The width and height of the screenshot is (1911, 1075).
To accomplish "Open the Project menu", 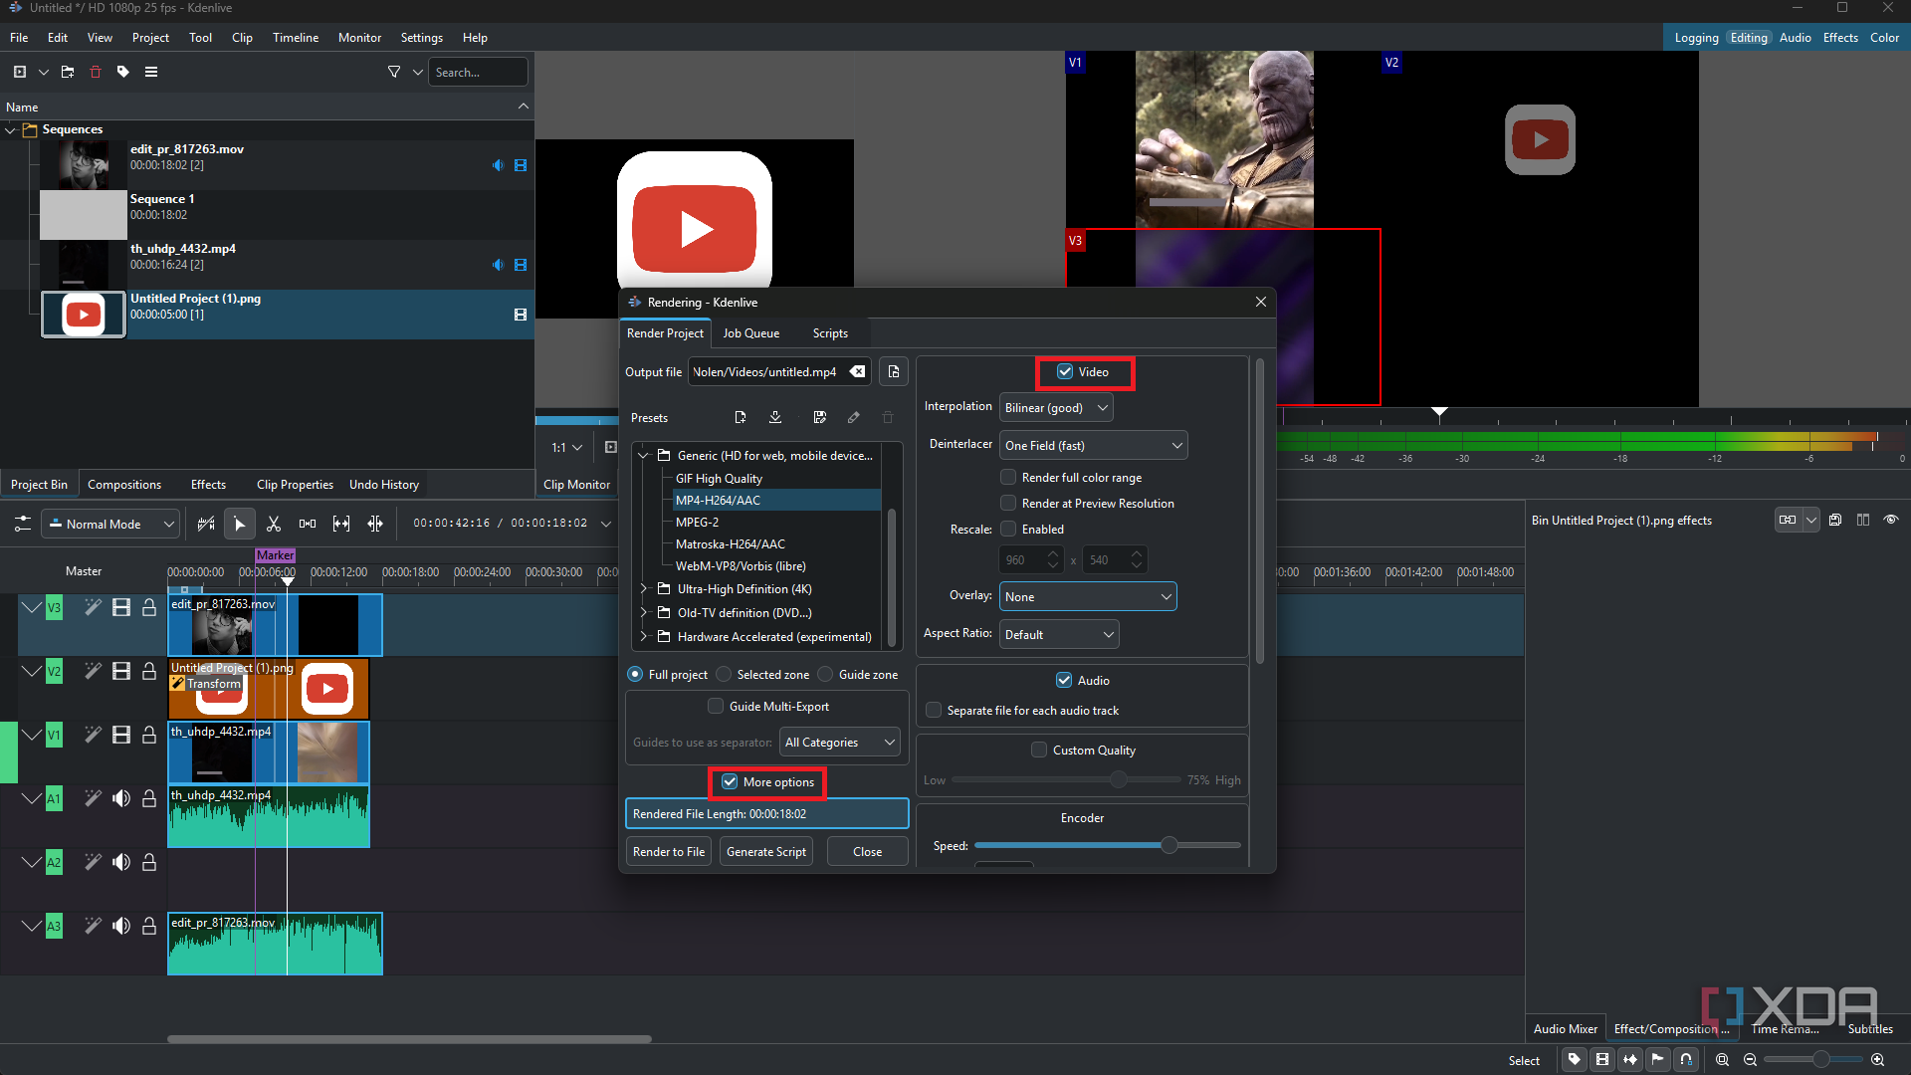I will (x=150, y=38).
